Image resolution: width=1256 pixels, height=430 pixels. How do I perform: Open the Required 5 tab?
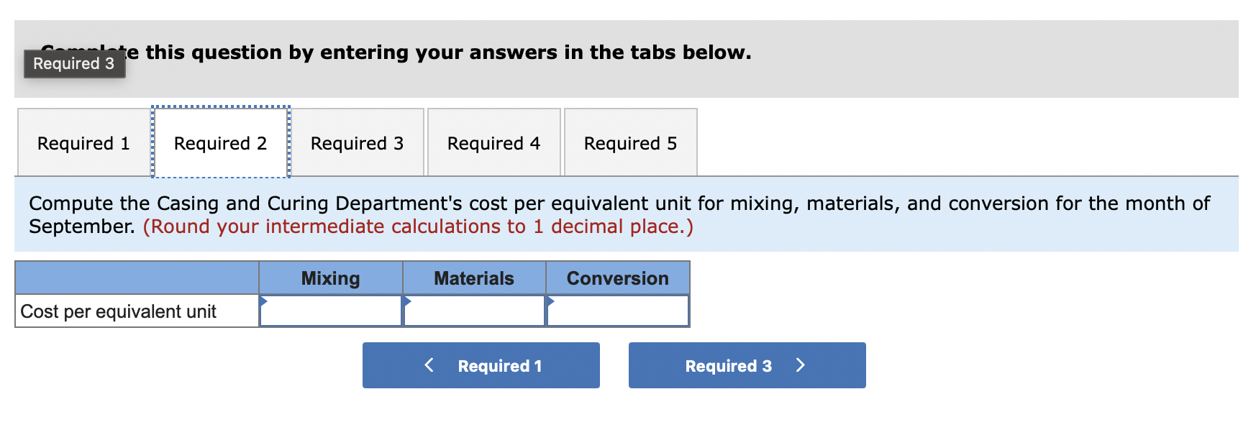tap(629, 142)
